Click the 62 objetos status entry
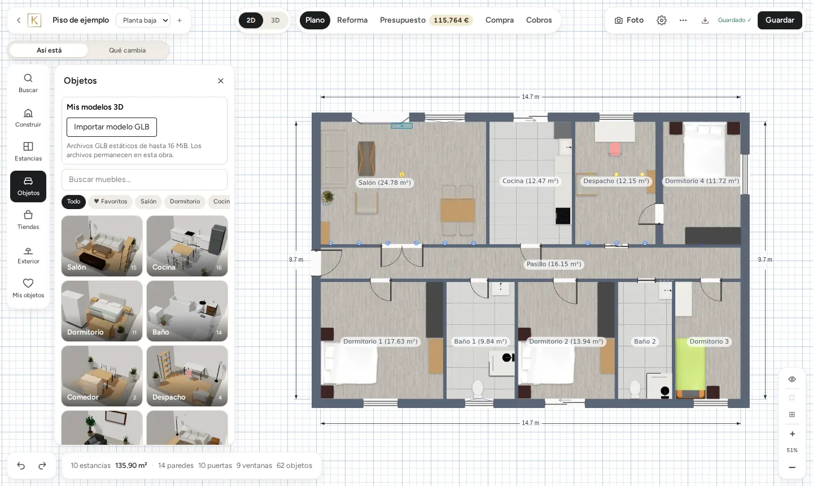Viewport: 813px width, 486px height. tap(294, 466)
